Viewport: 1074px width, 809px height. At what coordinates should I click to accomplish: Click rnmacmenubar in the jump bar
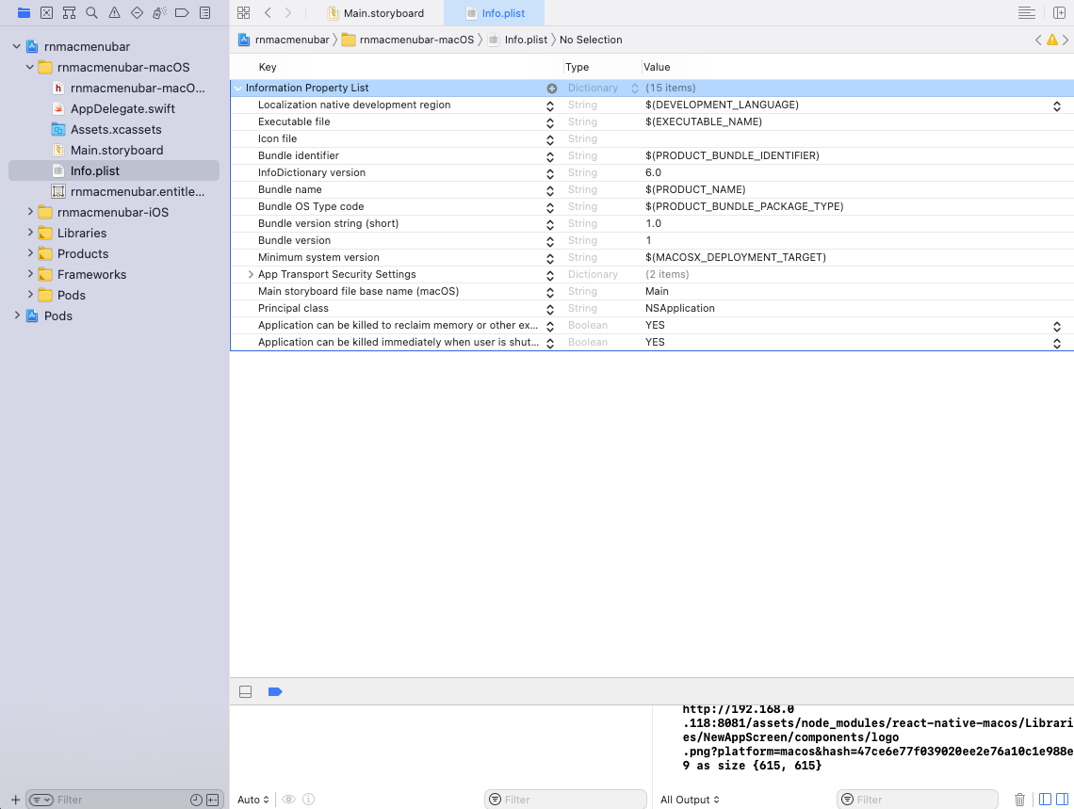click(x=285, y=40)
